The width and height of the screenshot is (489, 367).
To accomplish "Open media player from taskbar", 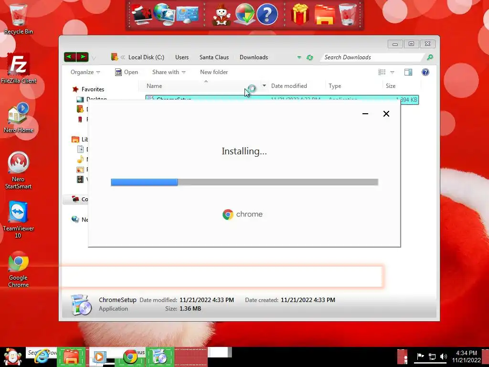I will [x=99, y=357].
